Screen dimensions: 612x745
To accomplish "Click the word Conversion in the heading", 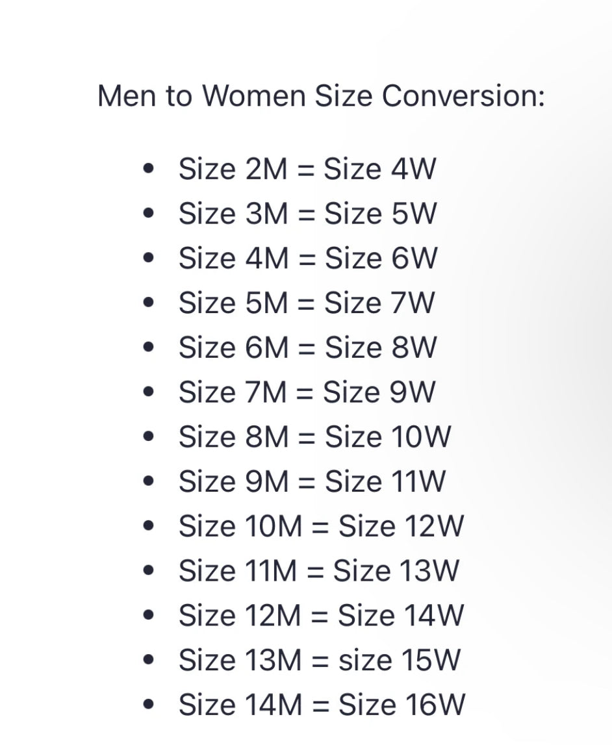I will click(x=463, y=96).
